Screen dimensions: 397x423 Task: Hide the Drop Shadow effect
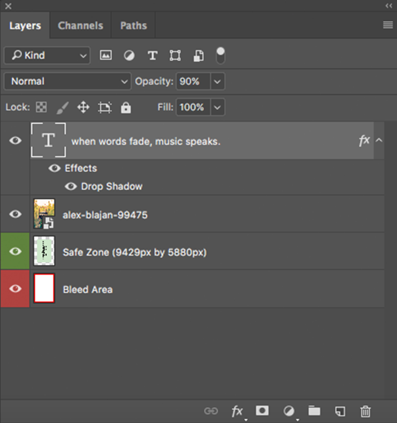click(x=71, y=187)
